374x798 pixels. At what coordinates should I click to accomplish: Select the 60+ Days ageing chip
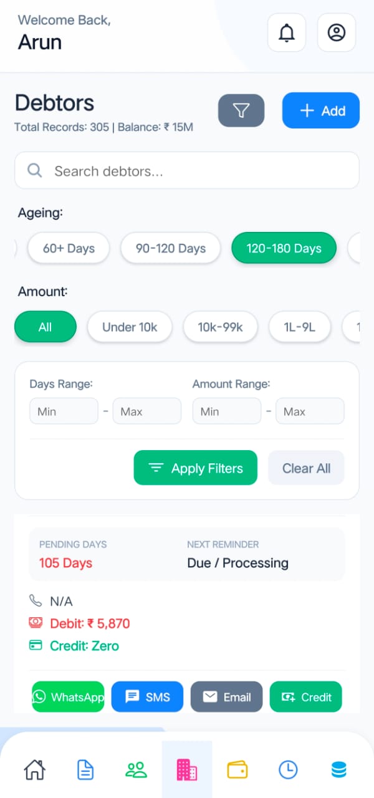pyautogui.click(x=69, y=248)
